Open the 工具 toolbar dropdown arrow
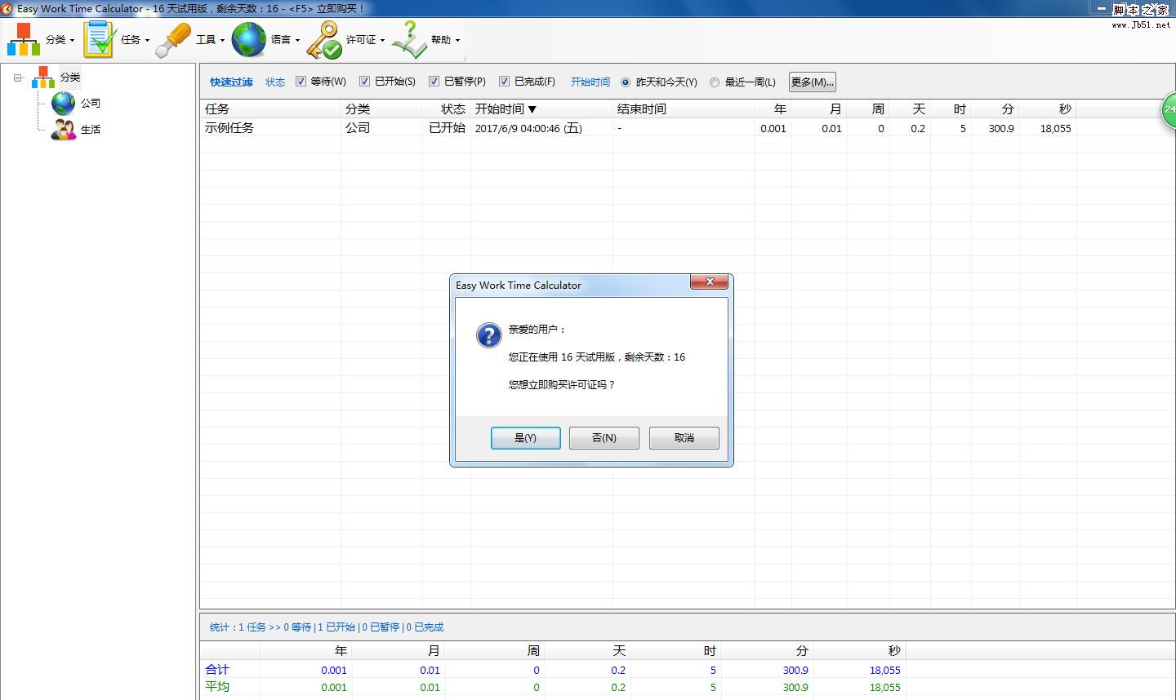This screenshot has height=700, width=1176. pos(222,40)
